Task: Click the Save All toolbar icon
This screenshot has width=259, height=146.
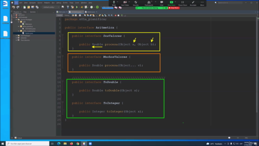Action: [x=37, y=7]
